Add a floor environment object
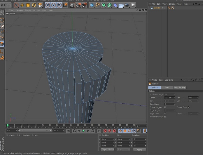Image resolution: width=203 pixels, height=155 pixels. tap(121, 5)
